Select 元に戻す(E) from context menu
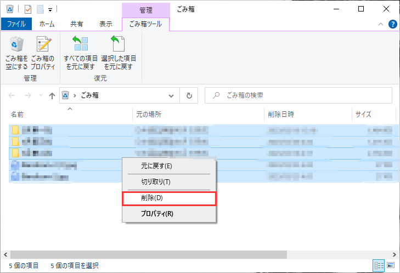 169,166
